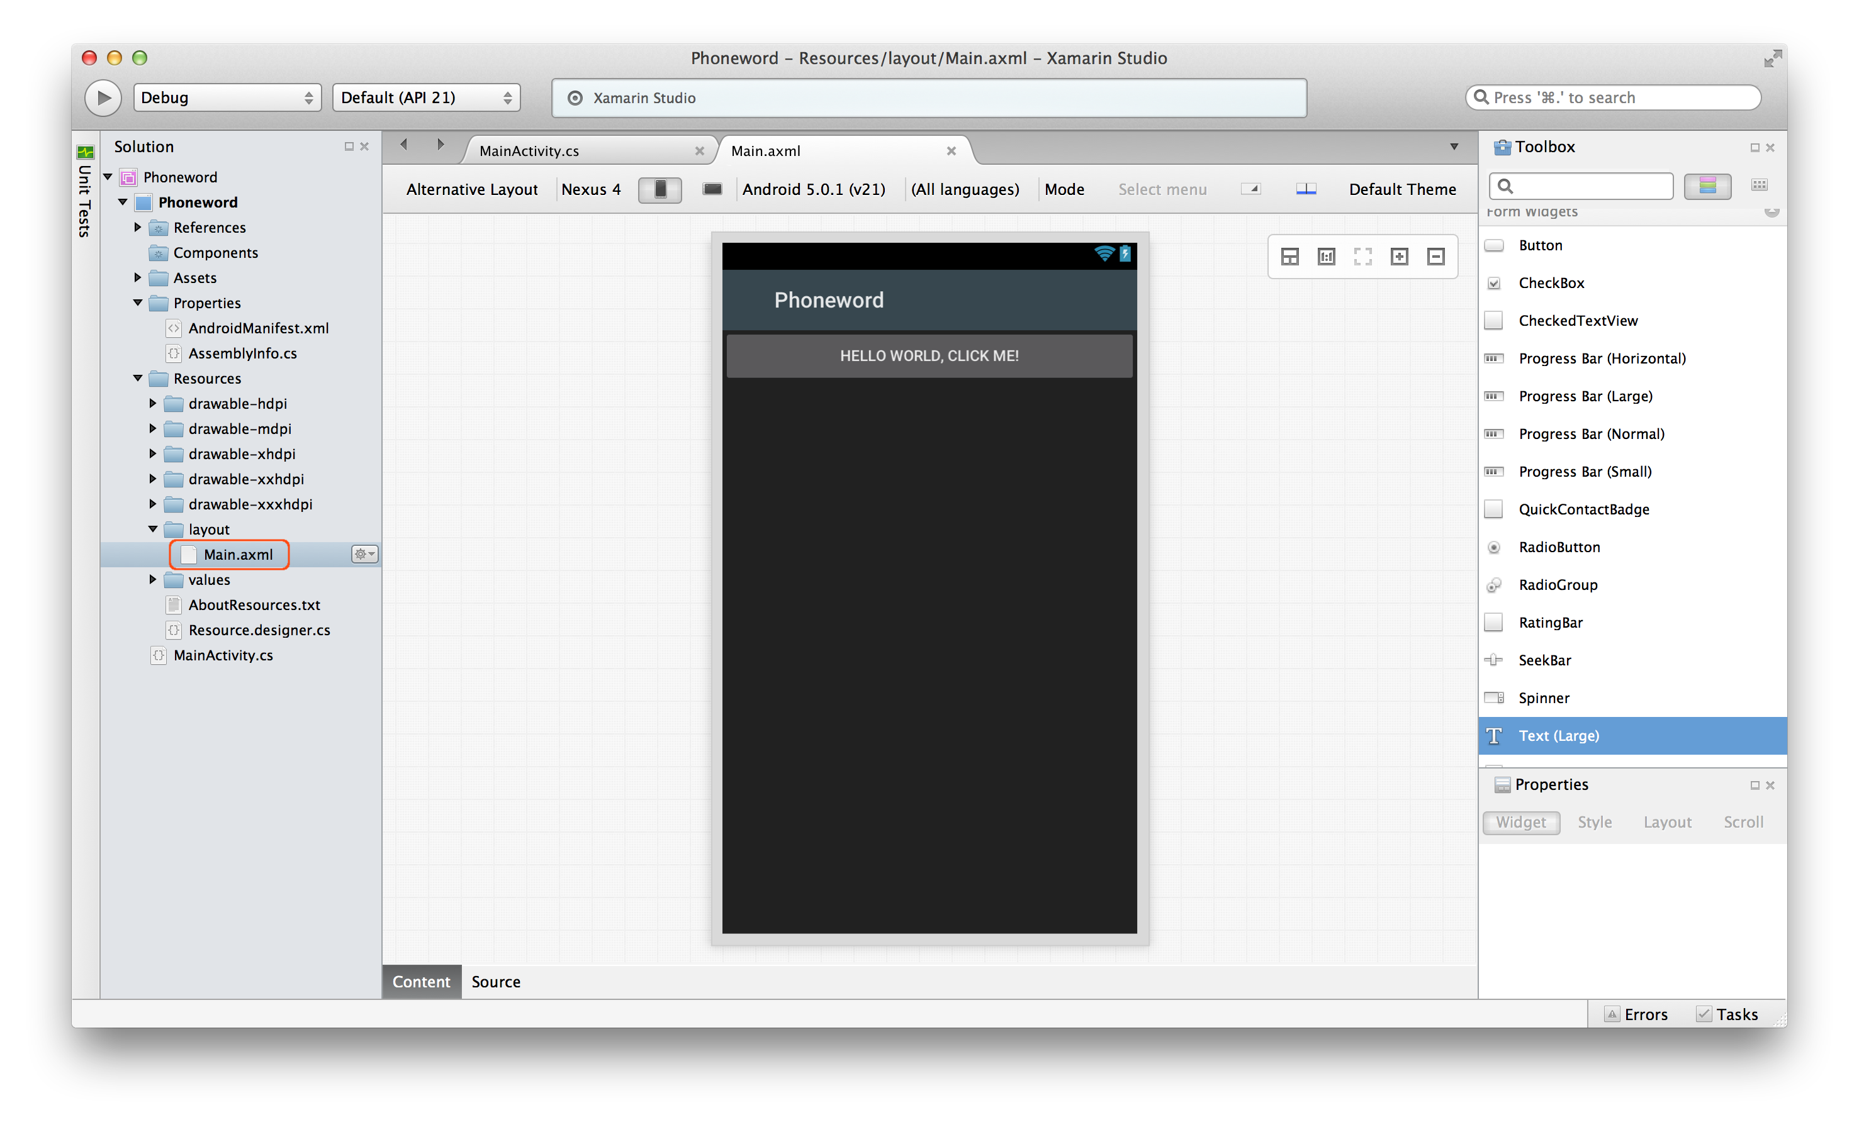The height and width of the screenshot is (1127, 1859).
Task: Switch to the MainActivity.cs tab
Action: [x=529, y=151]
